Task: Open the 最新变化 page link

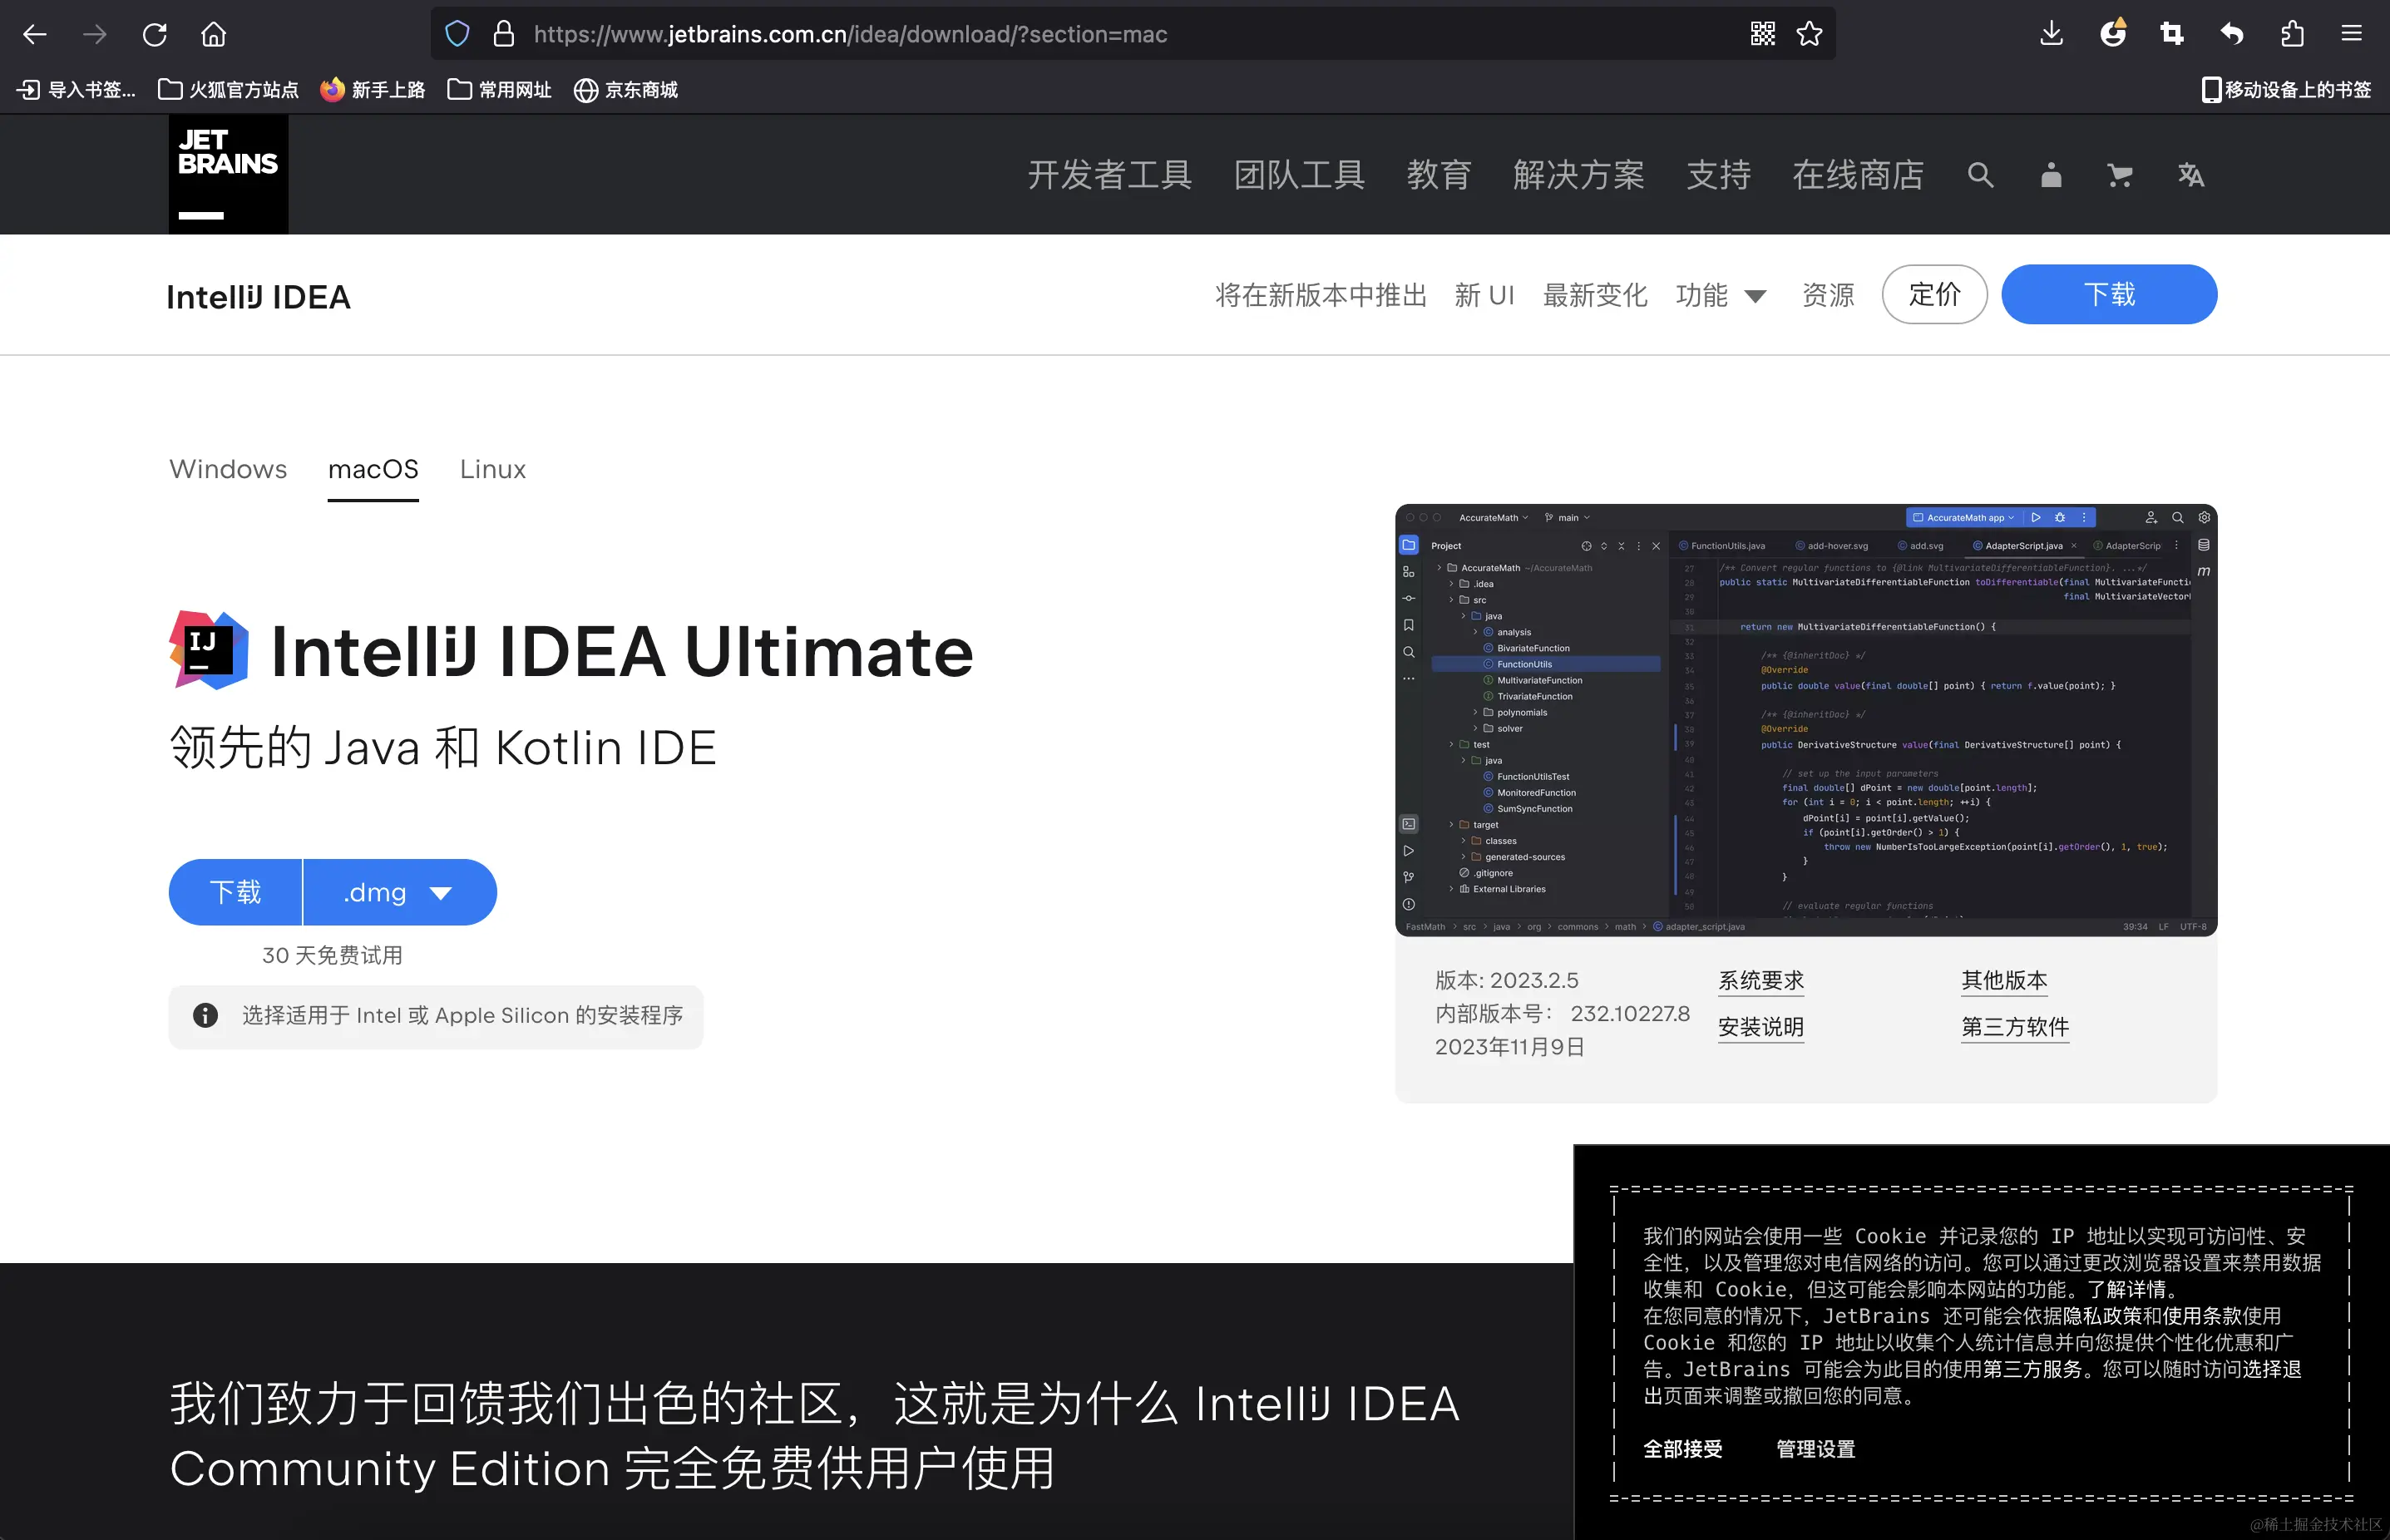Action: (x=1595, y=295)
